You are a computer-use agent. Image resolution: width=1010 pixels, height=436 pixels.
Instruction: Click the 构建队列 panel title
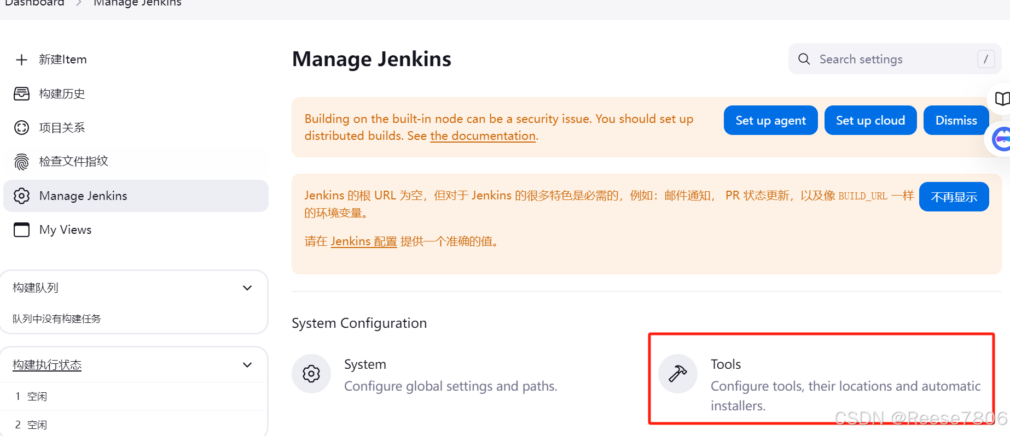click(x=36, y=288)
